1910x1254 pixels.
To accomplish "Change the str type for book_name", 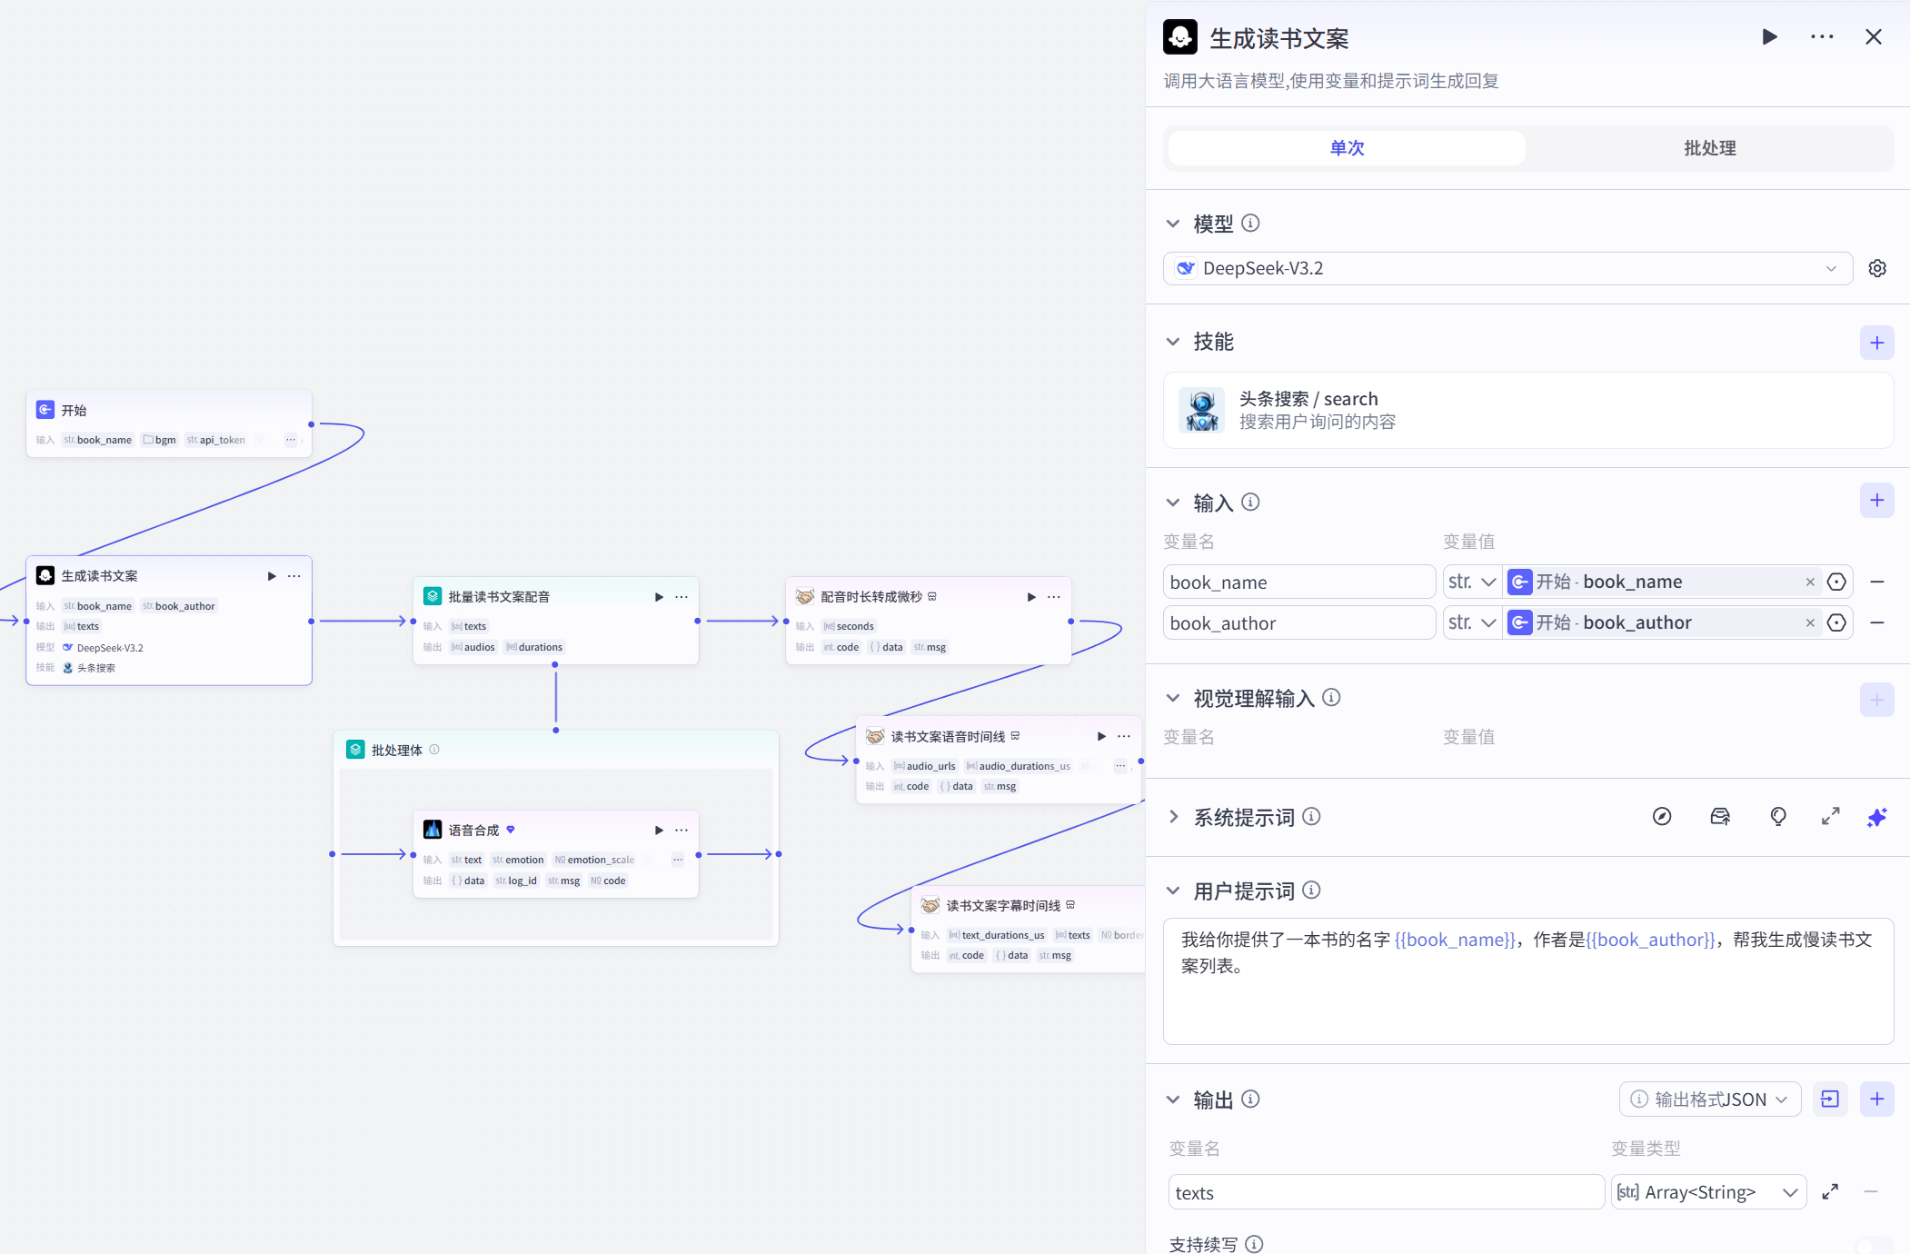I will [x=1472, y=582].
